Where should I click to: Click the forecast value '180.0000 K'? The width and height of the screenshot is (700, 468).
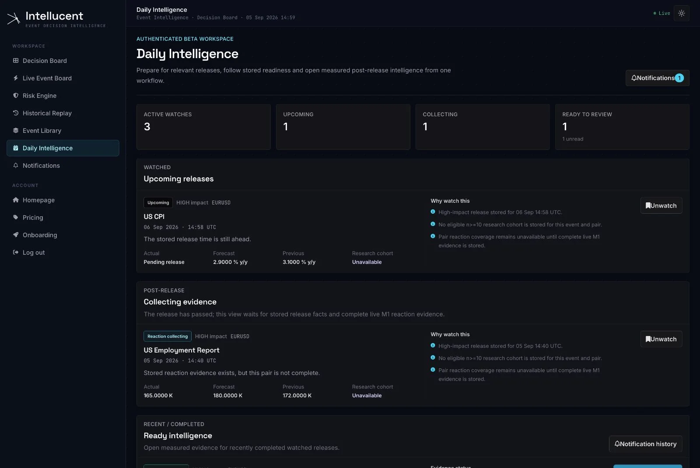227,395
